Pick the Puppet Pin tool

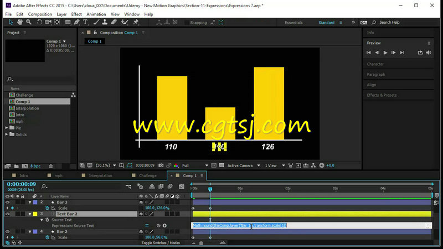[136, 22]
